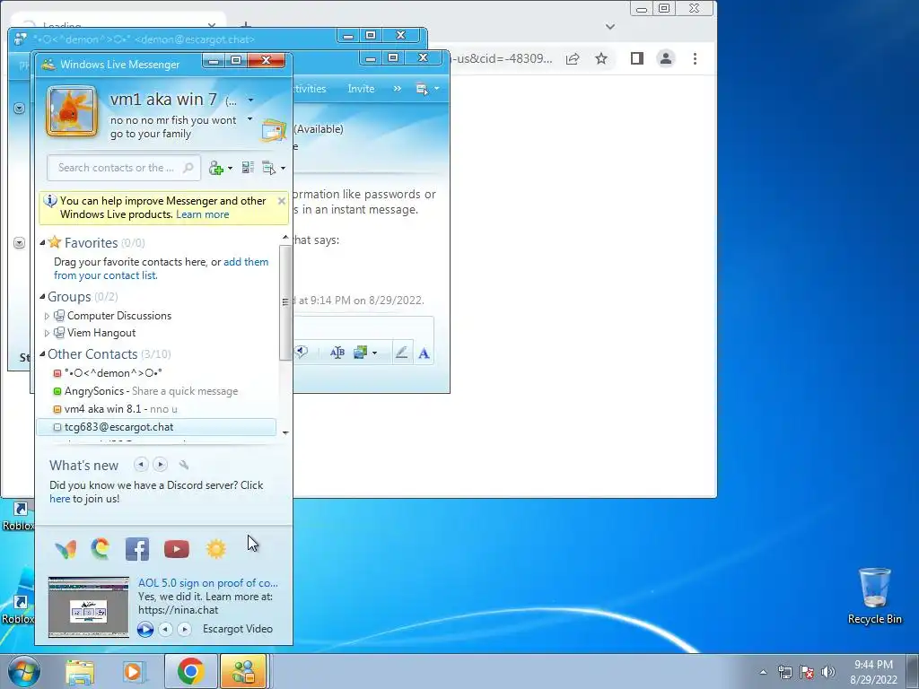Viewport: 919px width, 689px height.
Task: Select the °•O<^demon^>O•° contact
Action: pos(113,373)
